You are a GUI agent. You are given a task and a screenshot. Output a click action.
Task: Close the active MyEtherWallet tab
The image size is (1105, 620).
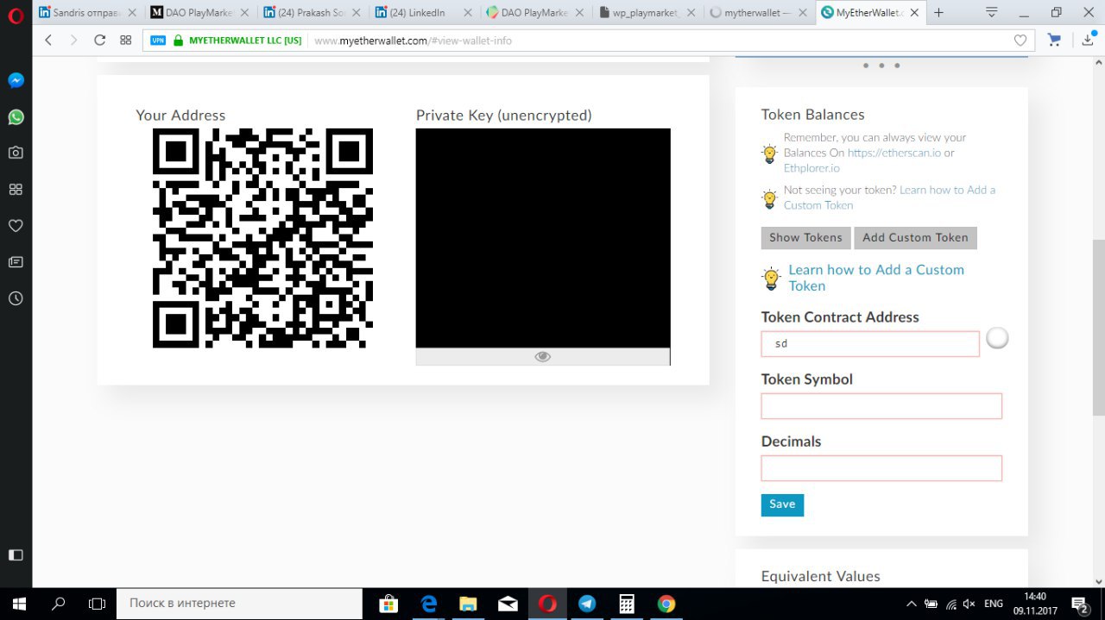coord(914,13)
